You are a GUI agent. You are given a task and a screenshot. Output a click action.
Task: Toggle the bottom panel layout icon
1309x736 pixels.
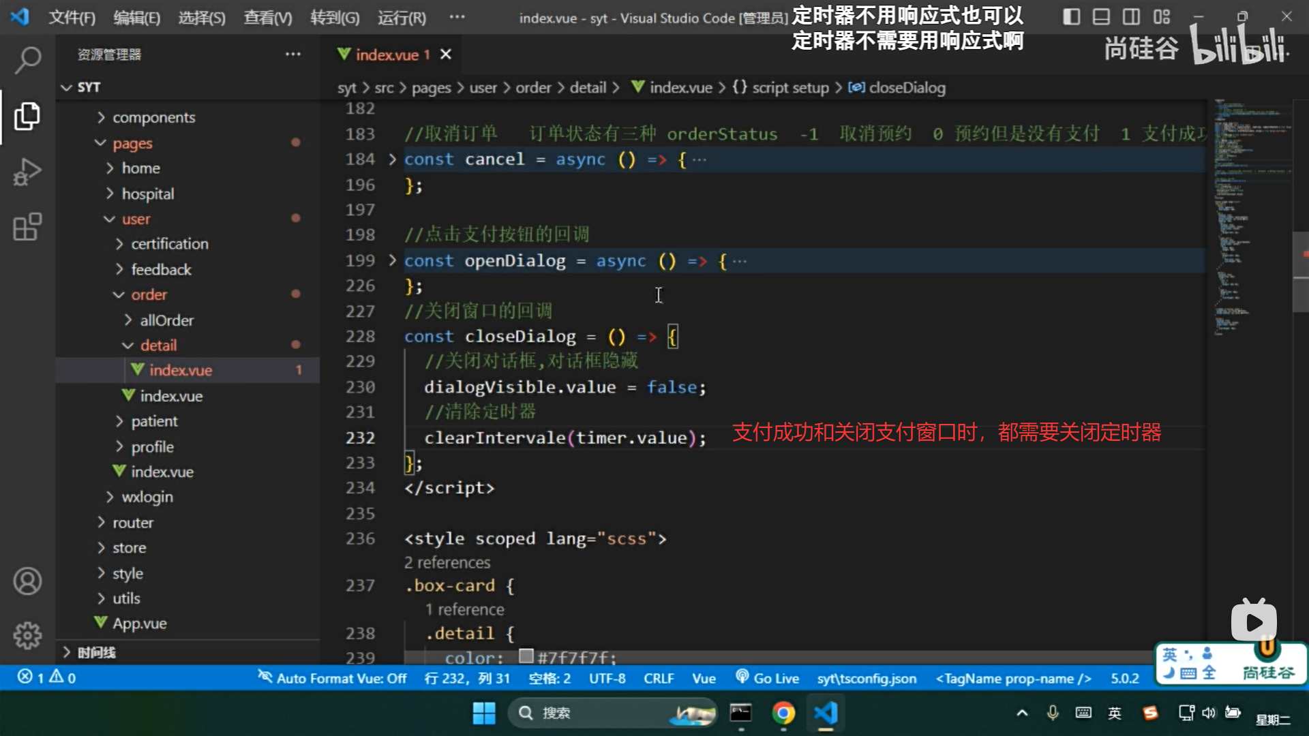click(x=1101, y=17)
